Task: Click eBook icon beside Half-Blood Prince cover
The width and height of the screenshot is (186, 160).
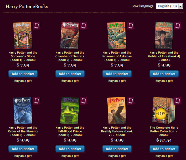Action: (x=83, y=101)
